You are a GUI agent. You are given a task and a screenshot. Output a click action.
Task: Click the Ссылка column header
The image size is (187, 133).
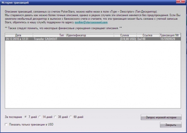(148, 35)
